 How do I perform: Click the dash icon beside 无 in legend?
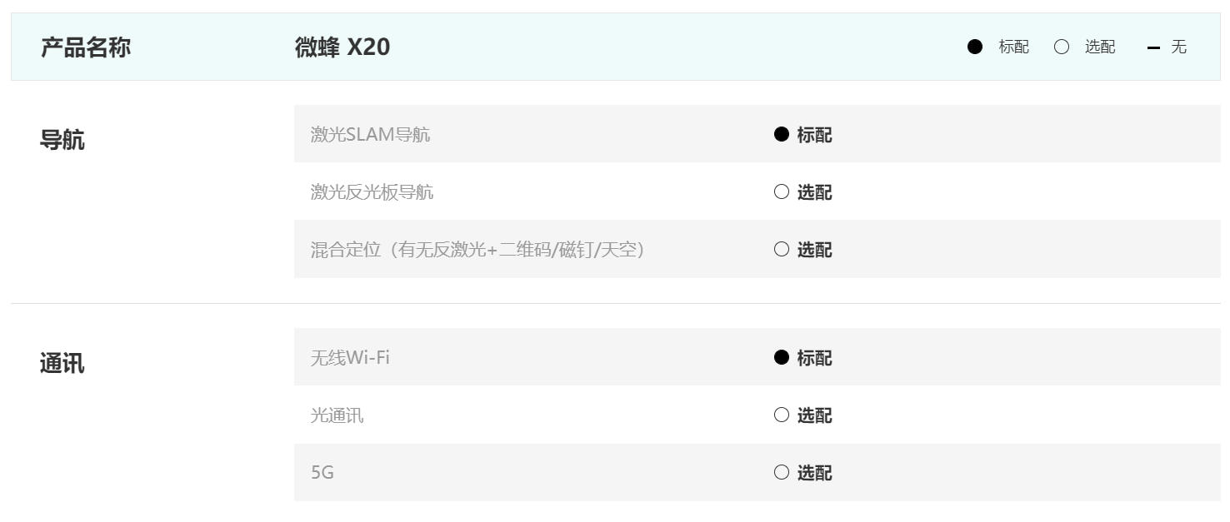tap(1153, 47)
